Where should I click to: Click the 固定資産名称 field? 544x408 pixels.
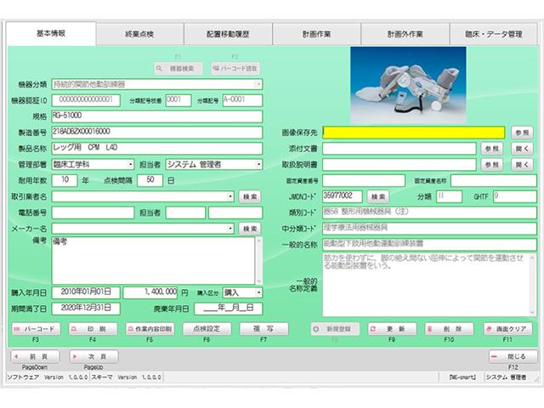pyautogui.click(x=494, y=181)
